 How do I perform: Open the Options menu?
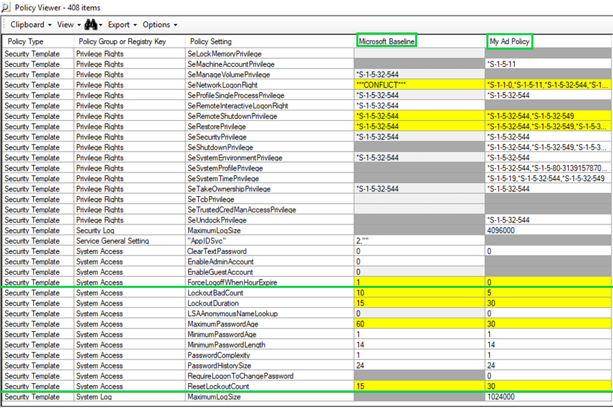click(x=160, y=25)
